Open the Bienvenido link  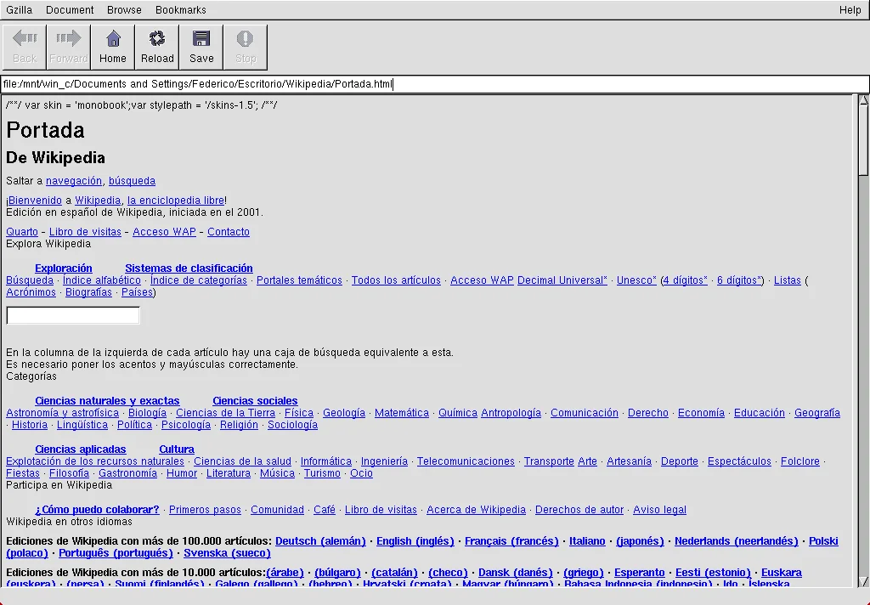35,201
